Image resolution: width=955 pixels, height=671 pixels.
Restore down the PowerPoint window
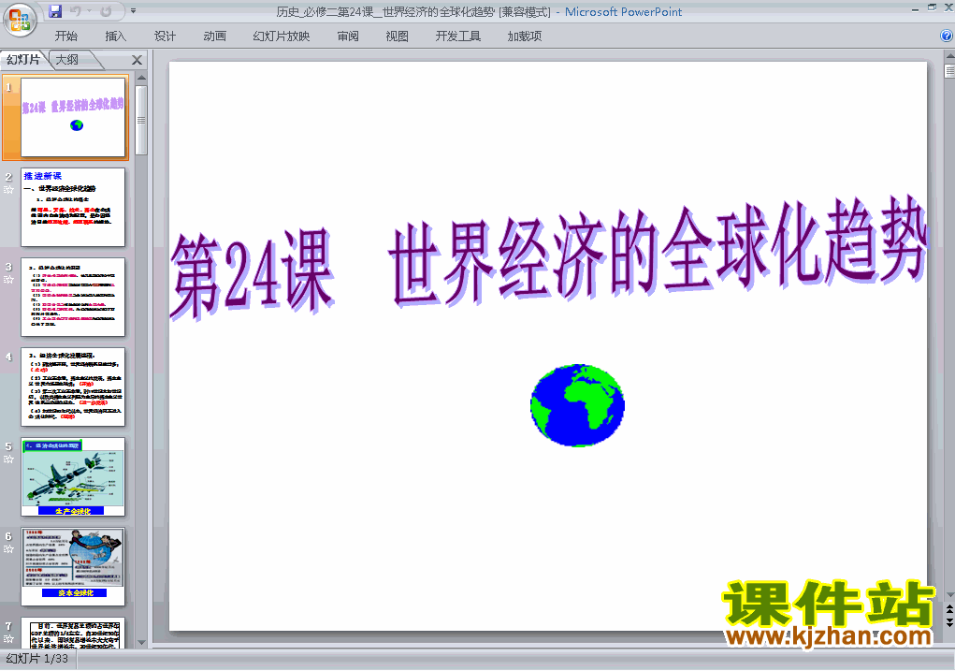(932, 7)
